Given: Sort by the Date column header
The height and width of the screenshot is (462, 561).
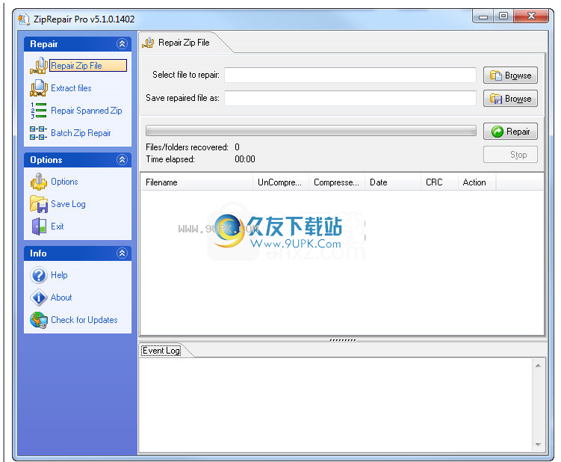Looking at the screenshot, I should click(392, 182).
